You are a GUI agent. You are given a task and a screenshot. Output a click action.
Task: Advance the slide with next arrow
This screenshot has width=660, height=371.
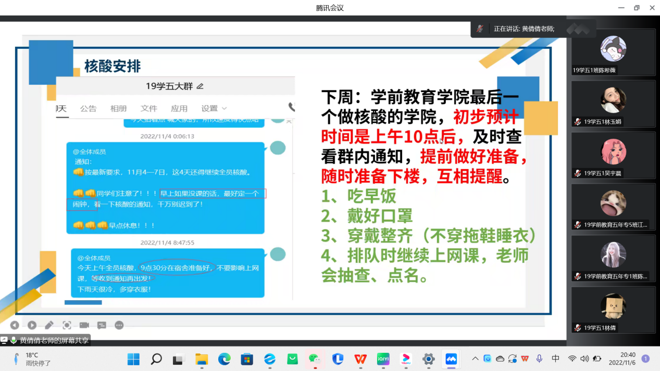pos(32,325)
